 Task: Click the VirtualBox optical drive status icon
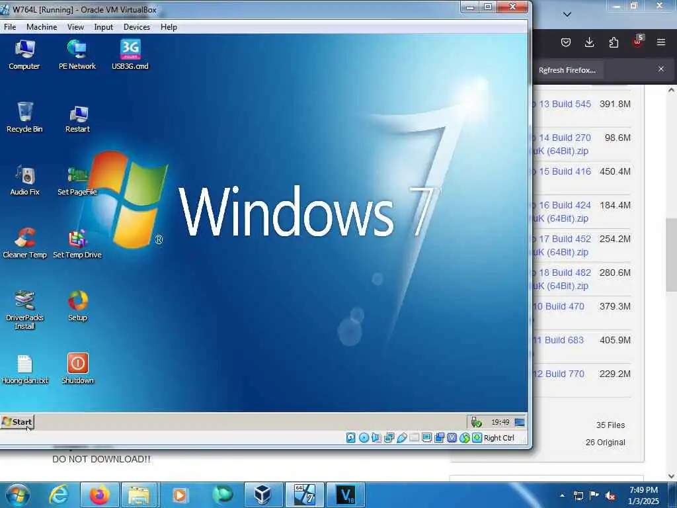click(364, 438)
